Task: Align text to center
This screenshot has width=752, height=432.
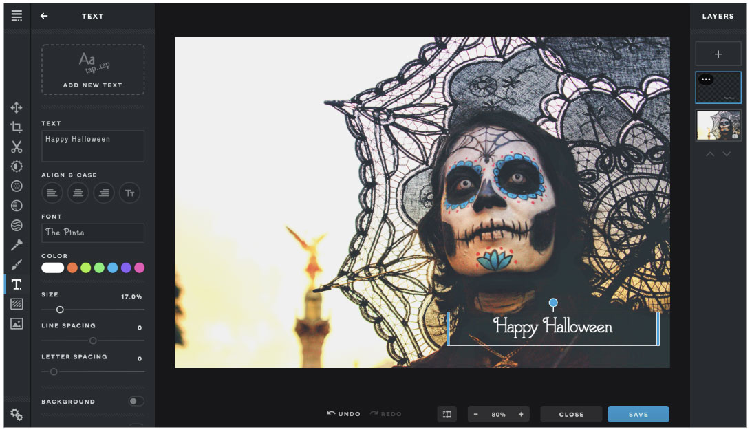Action: 78,193
